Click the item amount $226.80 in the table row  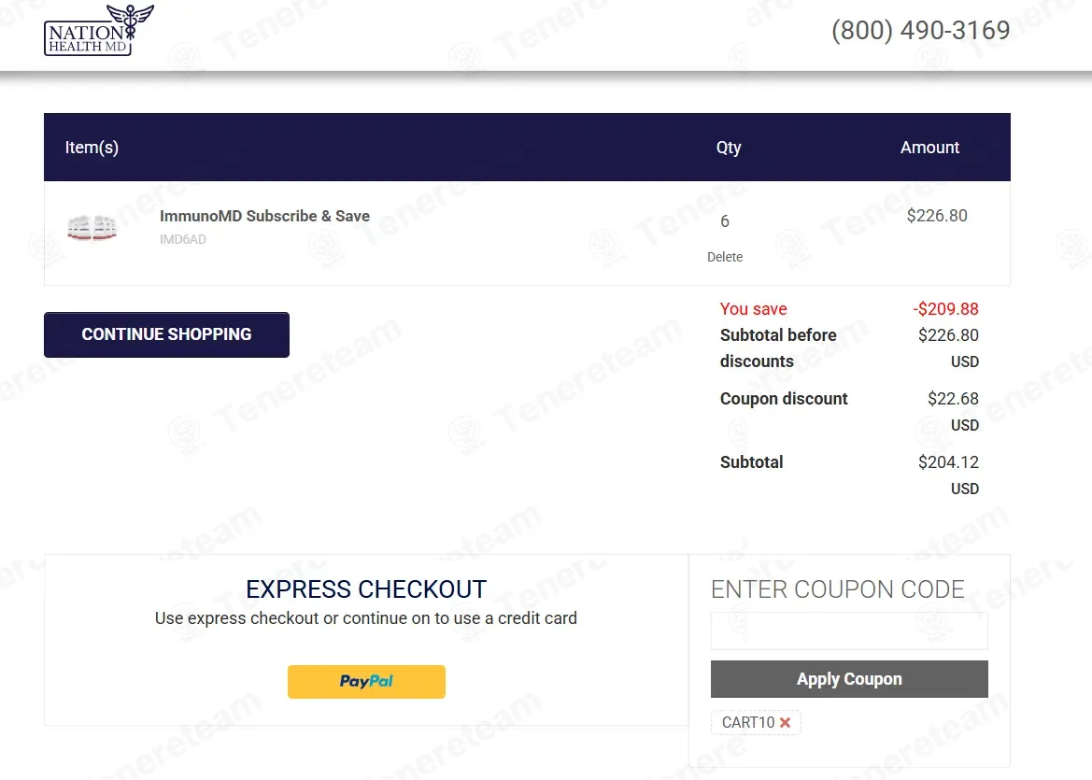point(937,216)
